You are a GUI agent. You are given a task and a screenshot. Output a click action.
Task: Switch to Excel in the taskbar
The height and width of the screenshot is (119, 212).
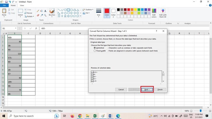[x=95, y=116]
